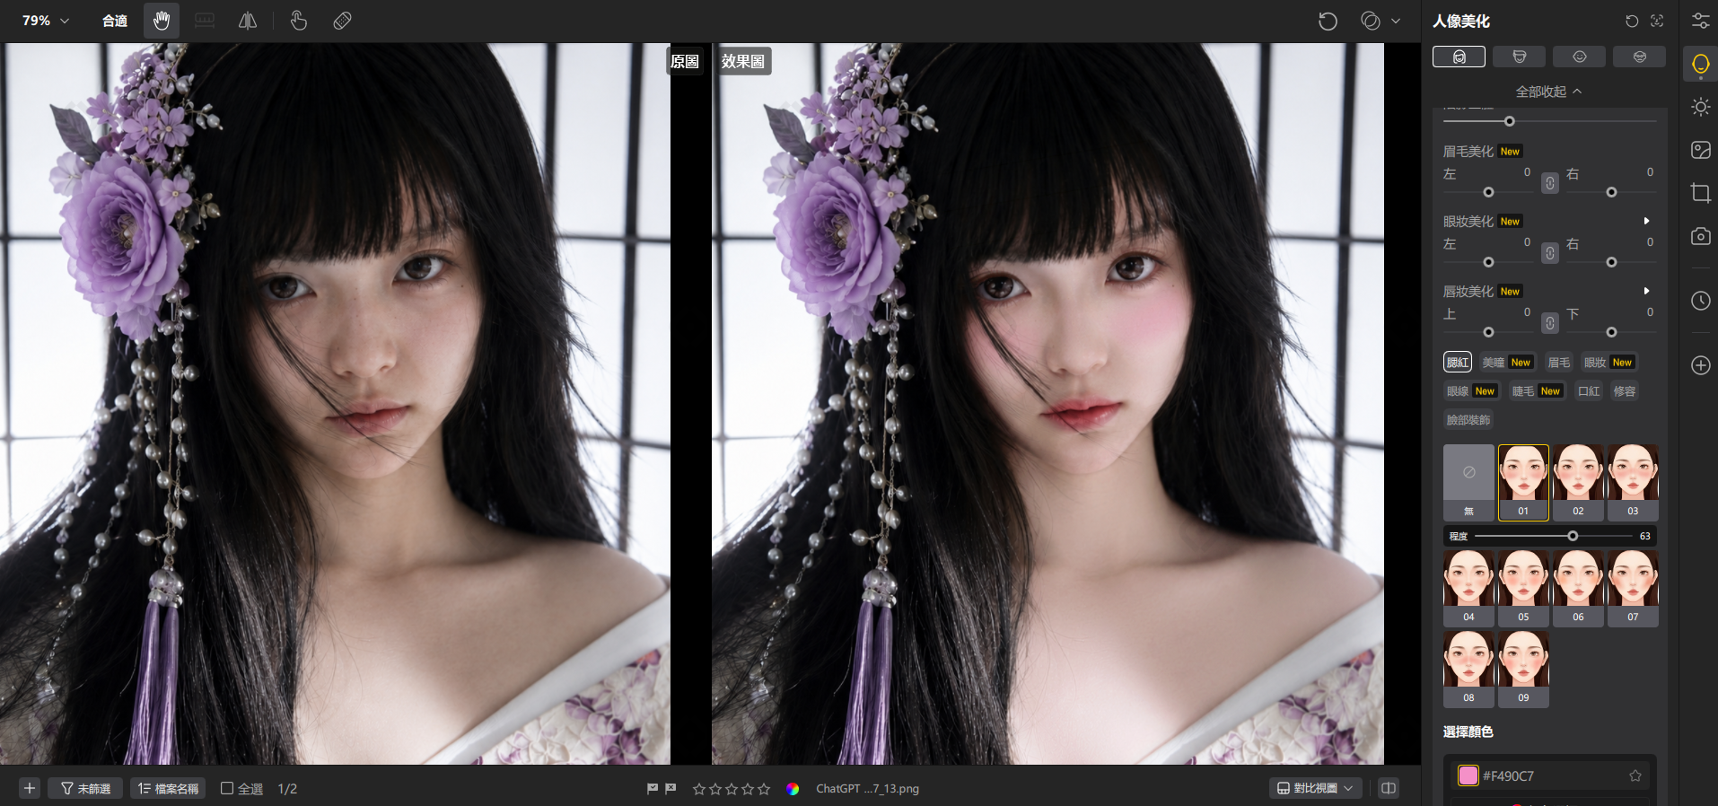Open the history clock panel icon

1700,301
